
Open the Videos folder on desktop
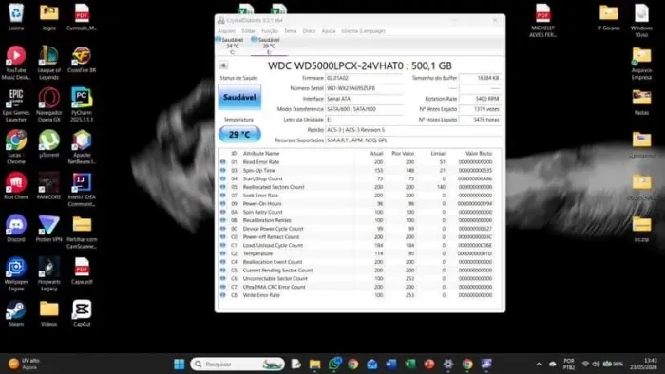point(49,313)
